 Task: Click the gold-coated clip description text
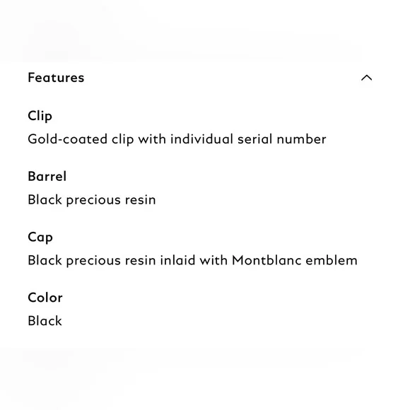click(x=177, y=139)
